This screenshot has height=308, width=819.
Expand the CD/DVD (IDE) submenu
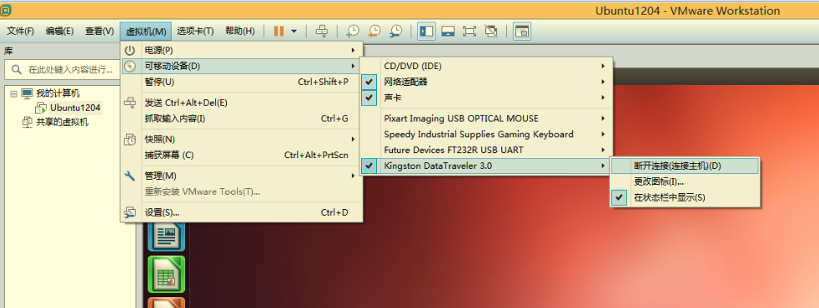tap(486, 67)
